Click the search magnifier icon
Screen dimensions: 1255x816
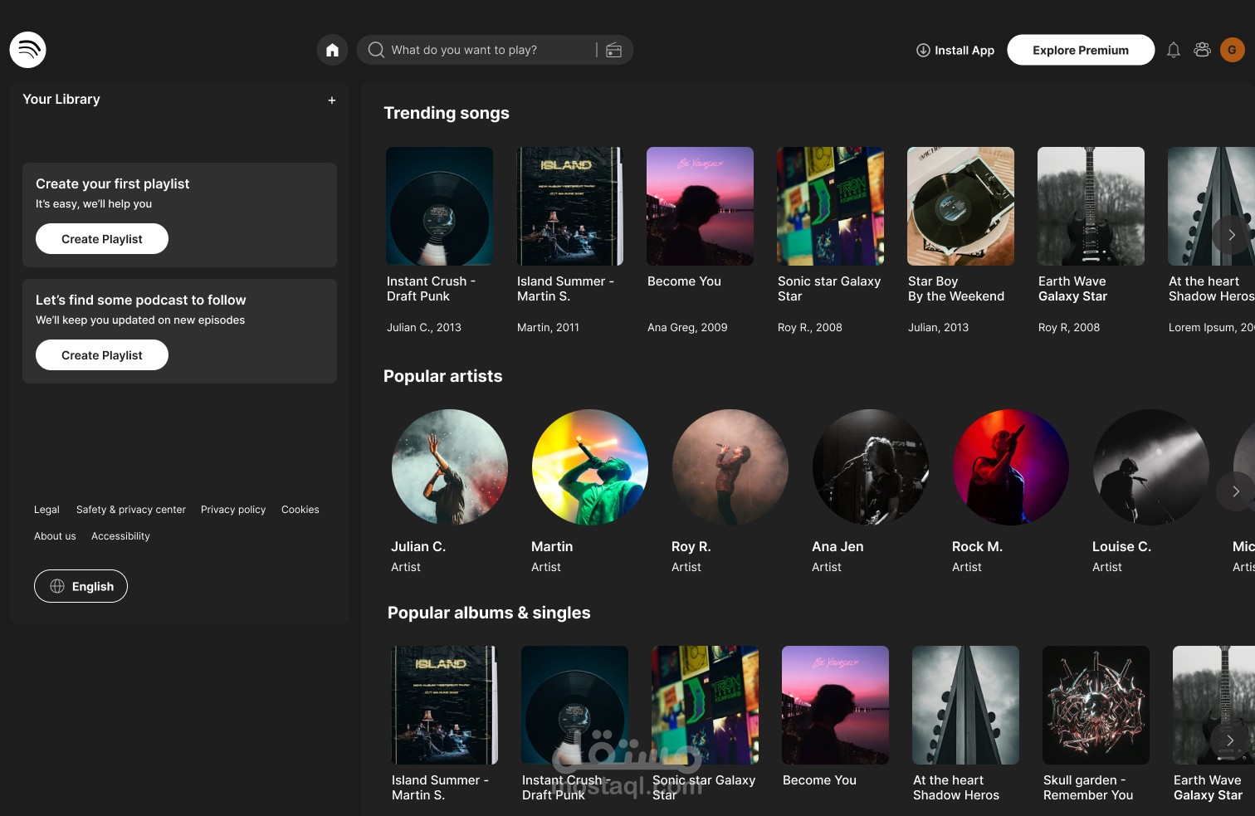[x=376, y=50]
